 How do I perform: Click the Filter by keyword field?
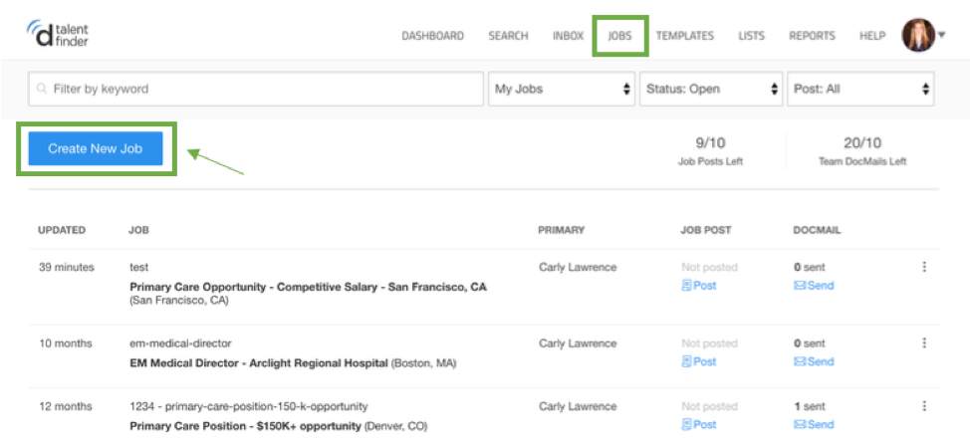[x=256, y=89]
